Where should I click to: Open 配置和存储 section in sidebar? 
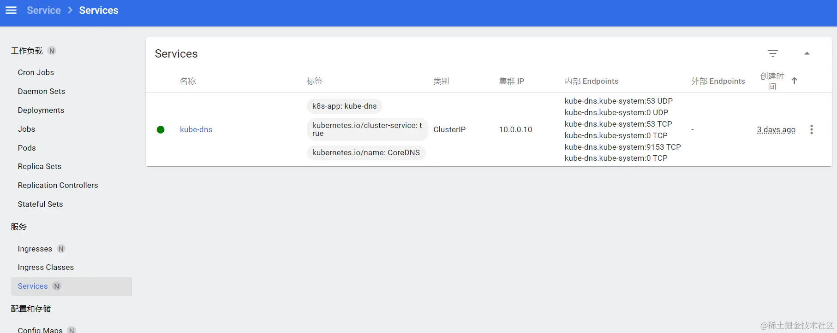31,309
